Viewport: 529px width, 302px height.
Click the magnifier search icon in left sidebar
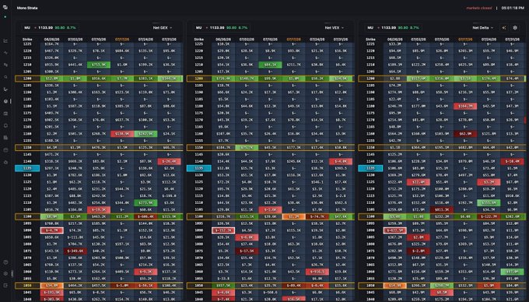point(5,77)
